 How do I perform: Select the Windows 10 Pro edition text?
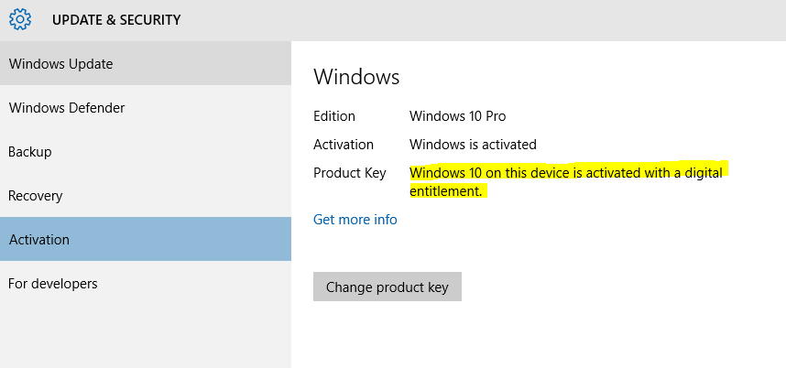point(458,116)
